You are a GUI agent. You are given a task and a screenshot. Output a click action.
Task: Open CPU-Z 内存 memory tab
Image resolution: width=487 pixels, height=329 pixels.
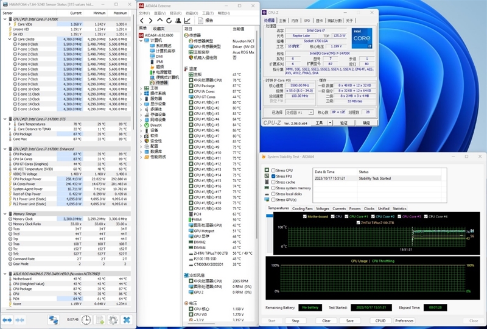pos(295,21)
